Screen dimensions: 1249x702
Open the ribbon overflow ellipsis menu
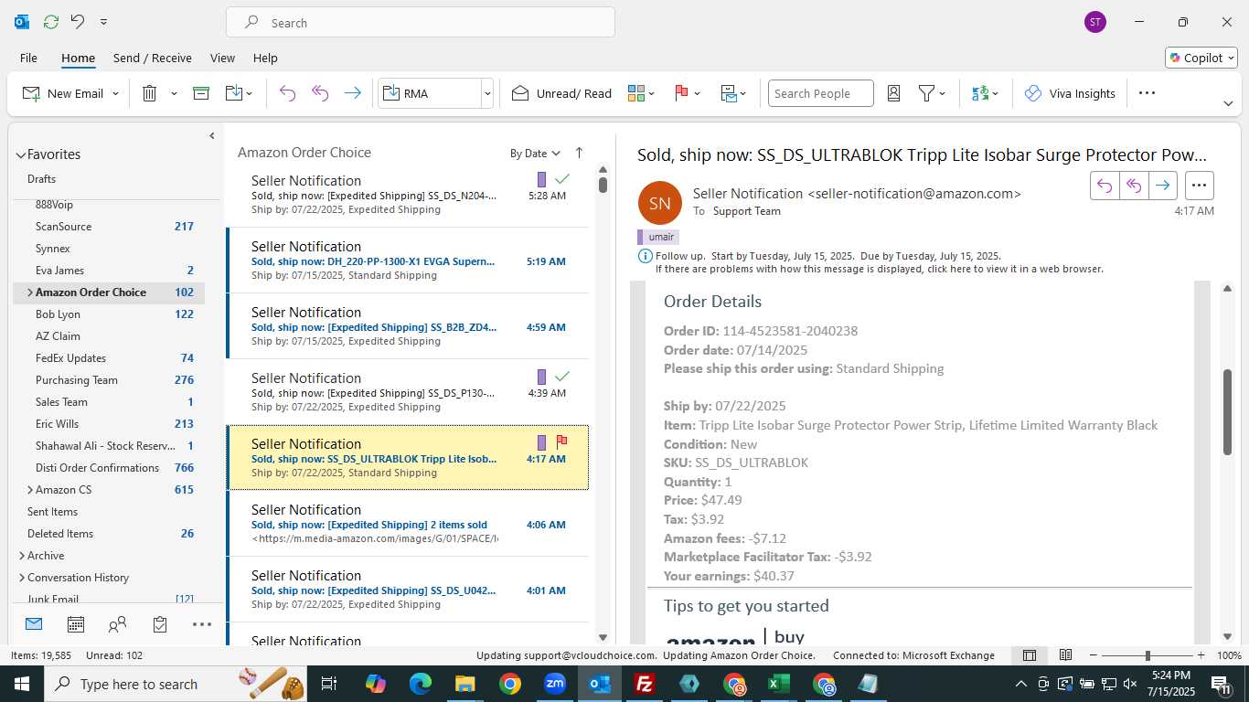pyautogui.click(x=1147, y=93)
